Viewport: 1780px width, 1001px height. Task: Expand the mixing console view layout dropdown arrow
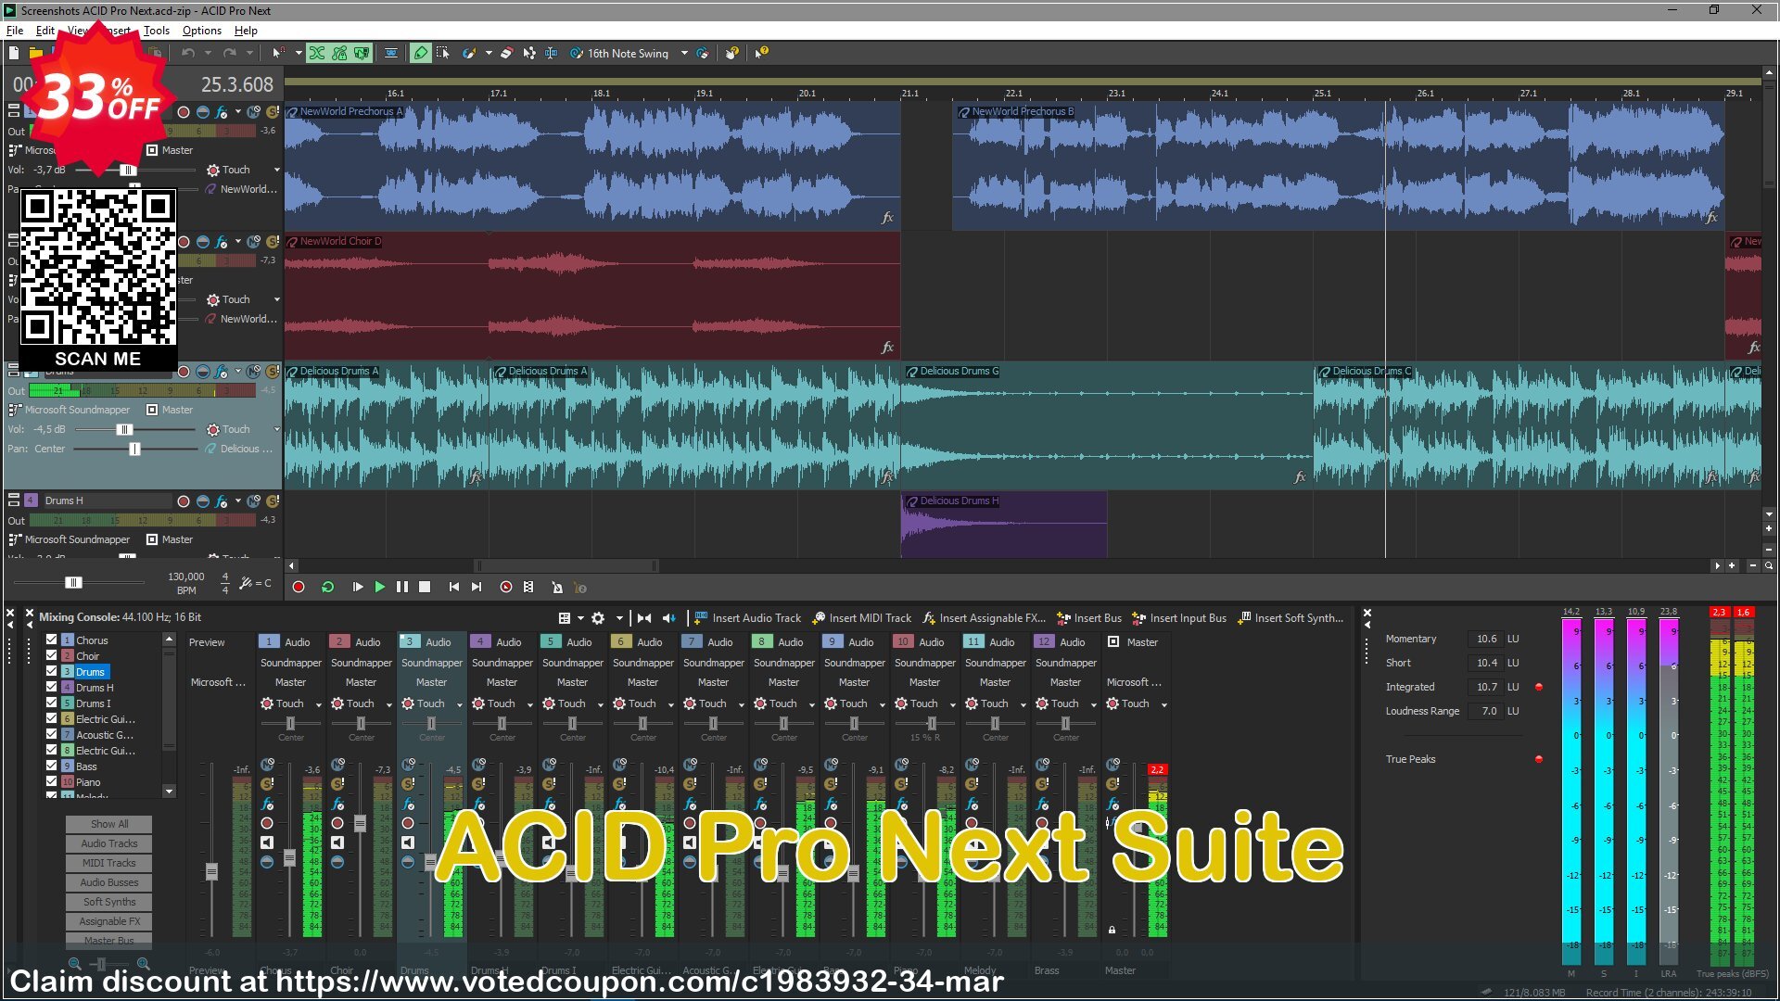click(580, 618)
